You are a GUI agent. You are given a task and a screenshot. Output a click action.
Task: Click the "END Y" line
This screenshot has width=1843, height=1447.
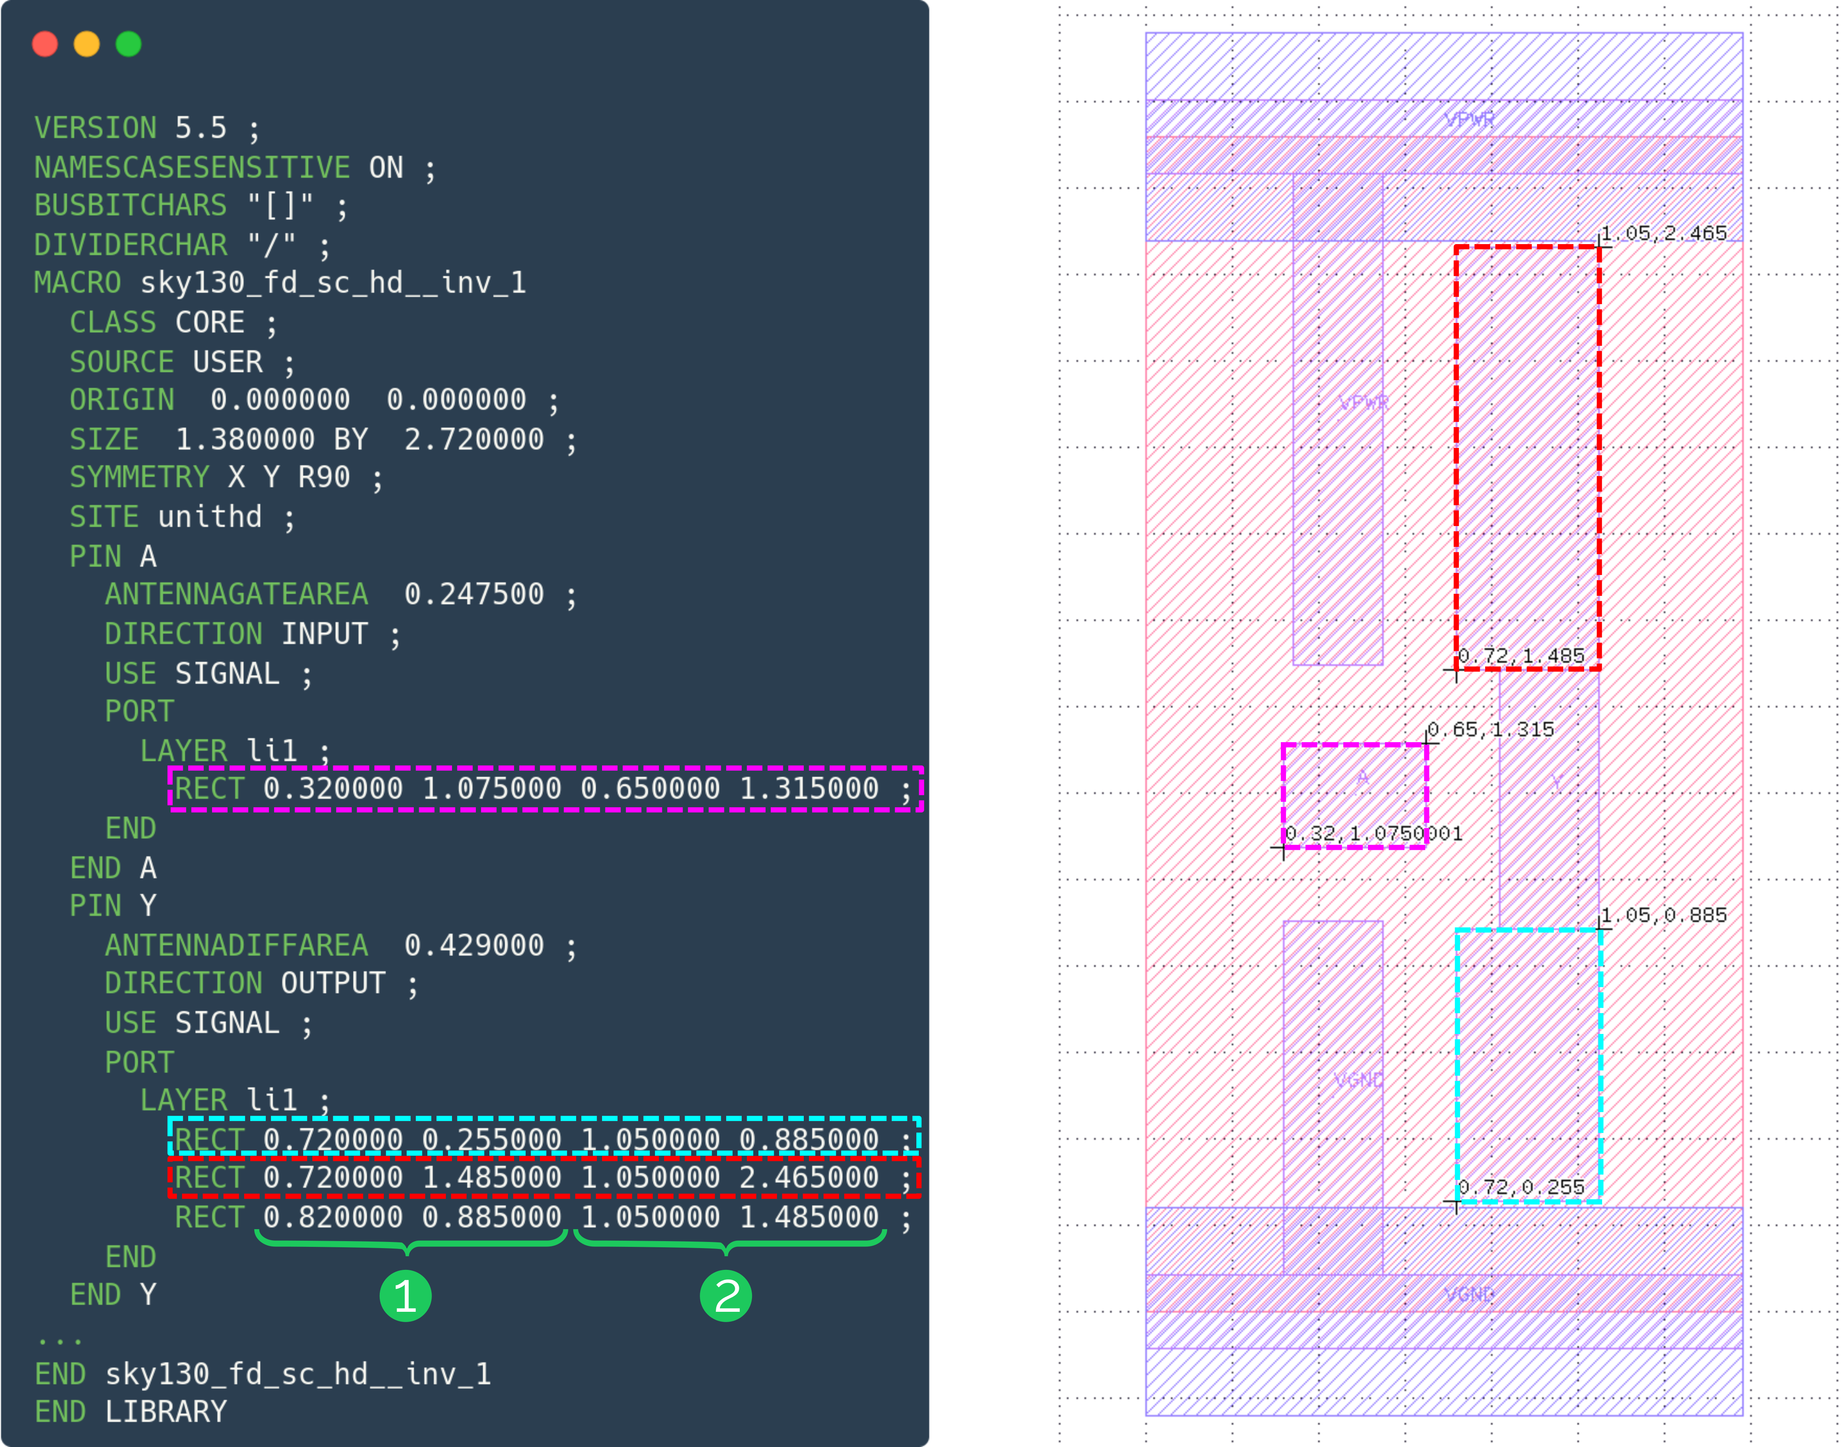pyautogui.click(x=113, y=1295)
